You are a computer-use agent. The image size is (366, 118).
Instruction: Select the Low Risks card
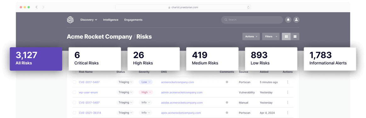(x=271, y=59)
